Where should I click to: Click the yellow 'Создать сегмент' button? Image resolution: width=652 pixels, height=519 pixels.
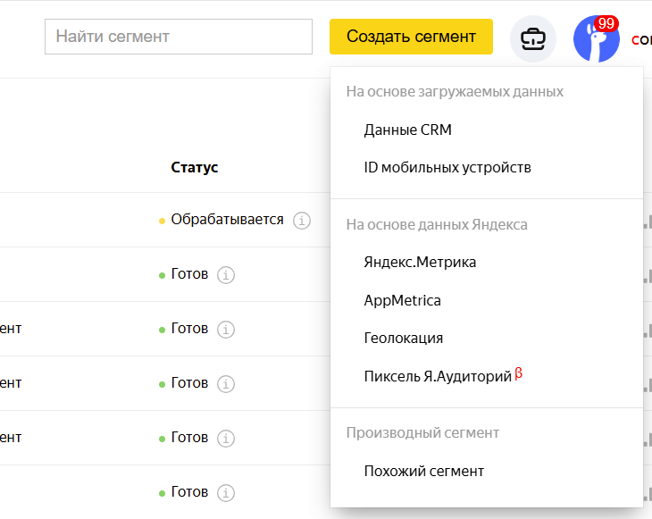tap(411, 37)
